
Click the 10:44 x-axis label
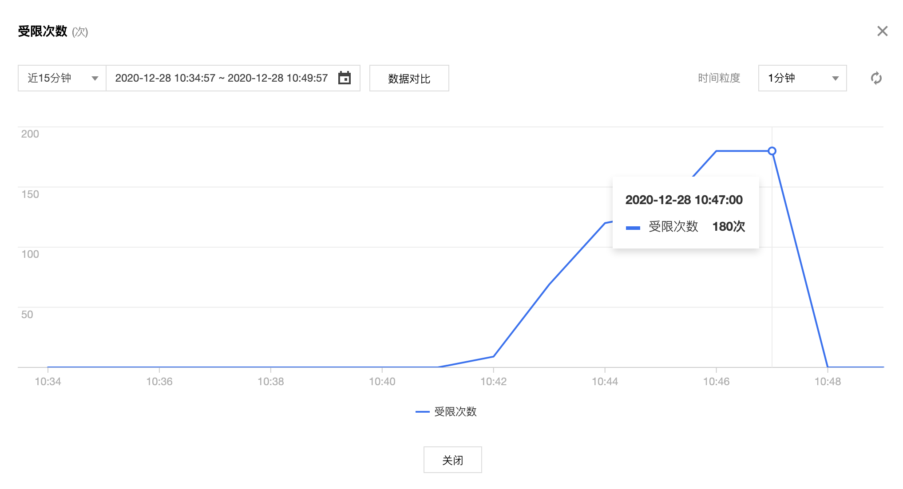605,382
